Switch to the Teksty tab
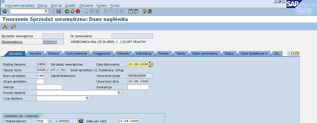The height and width of the screenshot is (123, 317). click(181, 54)
